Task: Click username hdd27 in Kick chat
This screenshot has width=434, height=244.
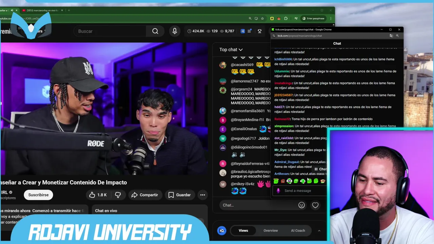Action: [x=279, y=107]
